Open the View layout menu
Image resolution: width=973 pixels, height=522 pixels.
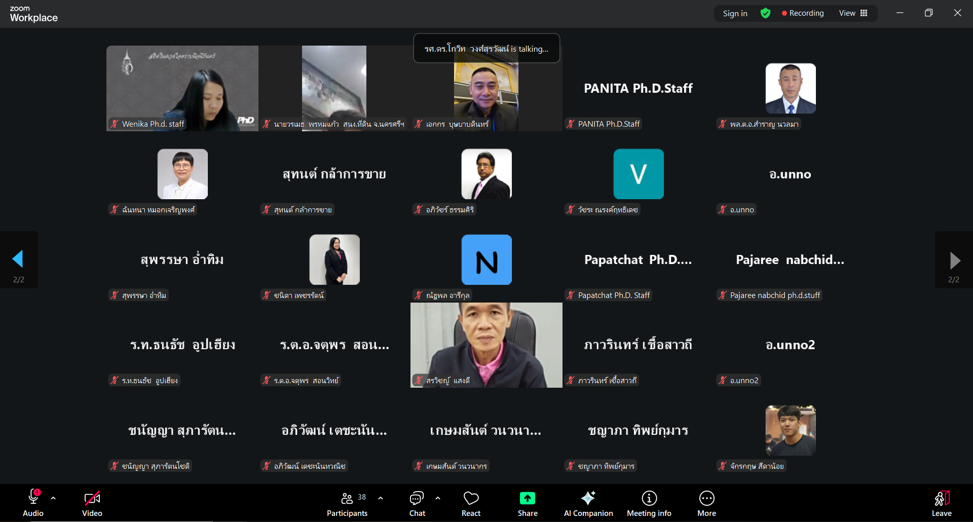point(853,13)
